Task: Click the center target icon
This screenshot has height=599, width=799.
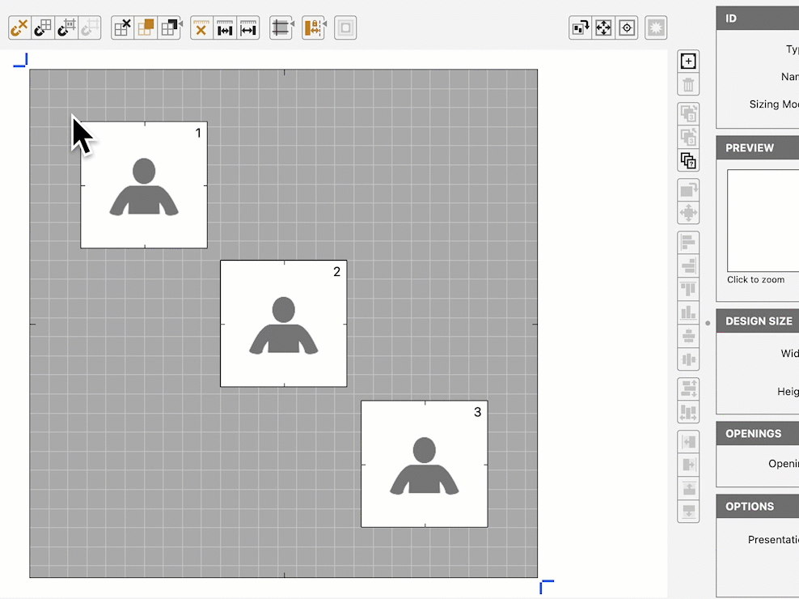Action: (x=627, y=28)
